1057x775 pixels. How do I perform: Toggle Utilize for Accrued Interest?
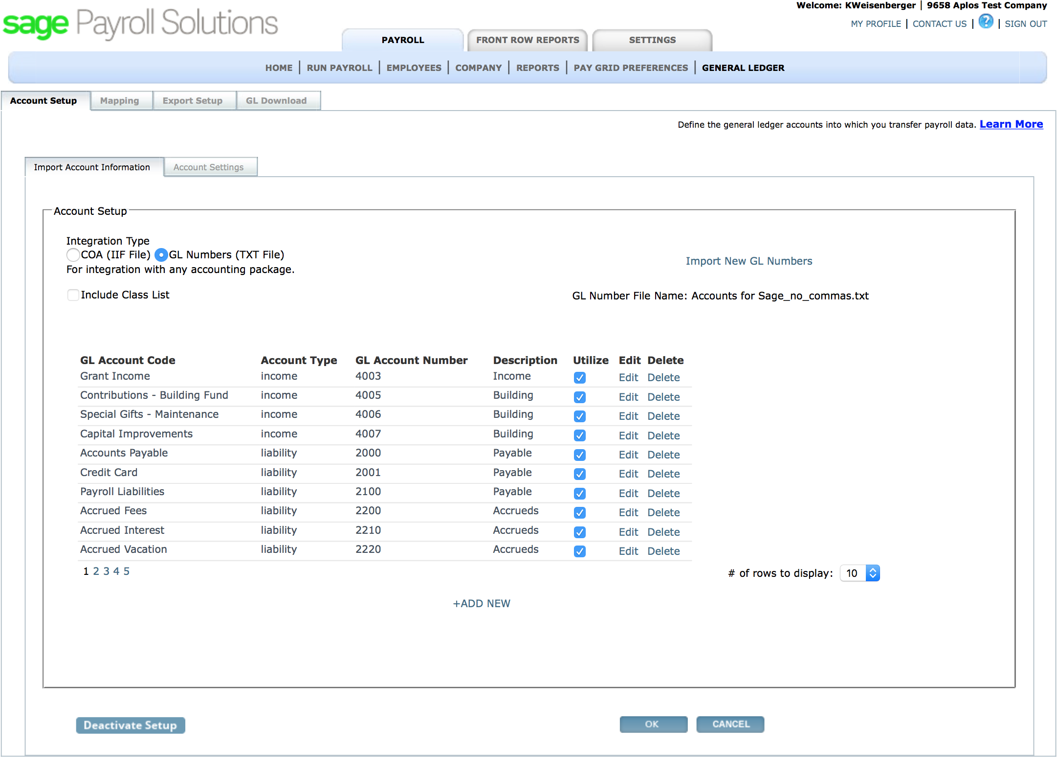click(580, 532)
